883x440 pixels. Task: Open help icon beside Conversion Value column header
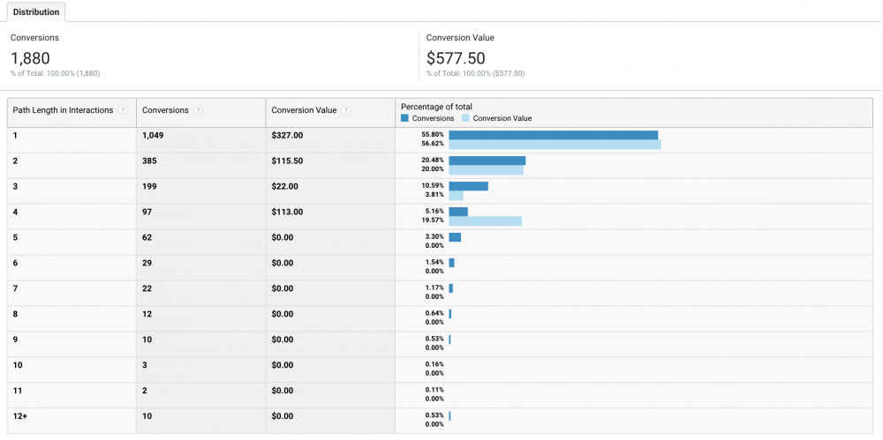coord(346,111)
